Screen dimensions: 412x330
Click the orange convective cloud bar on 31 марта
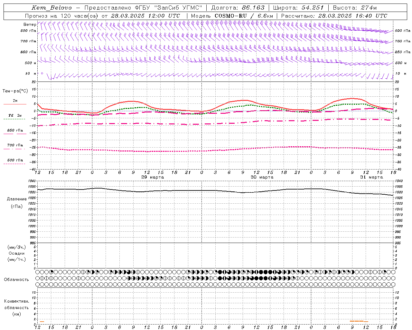click(x=359, y=321)
